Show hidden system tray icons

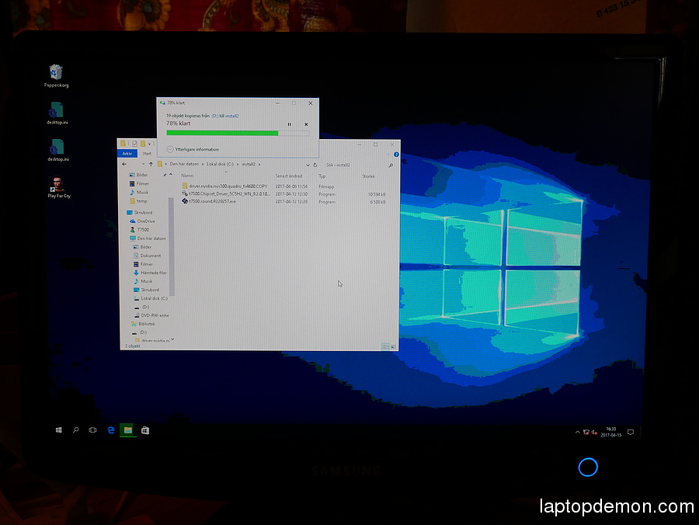577,433
